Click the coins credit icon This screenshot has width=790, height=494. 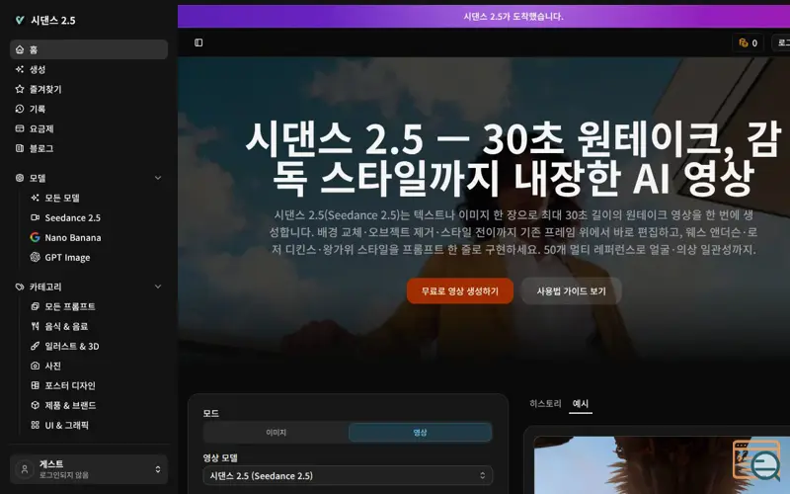coord(744,42)
